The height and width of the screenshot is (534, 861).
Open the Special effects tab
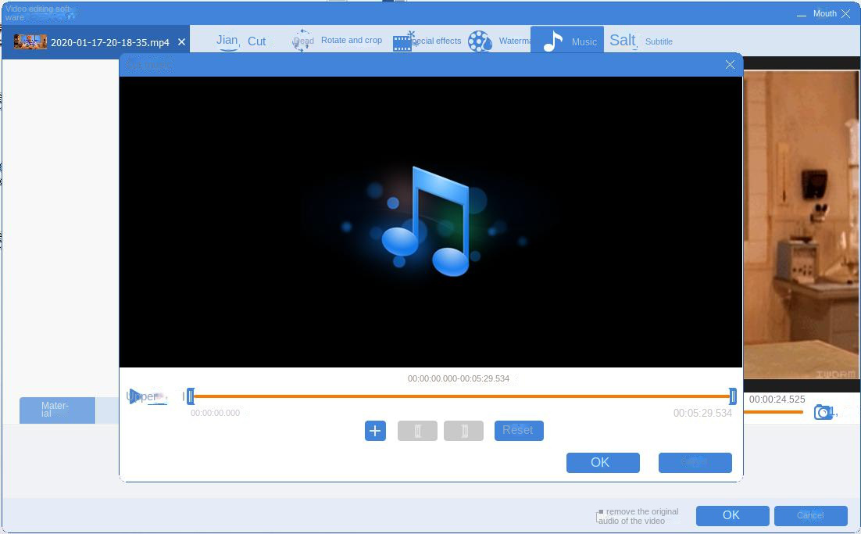(437, 41)
